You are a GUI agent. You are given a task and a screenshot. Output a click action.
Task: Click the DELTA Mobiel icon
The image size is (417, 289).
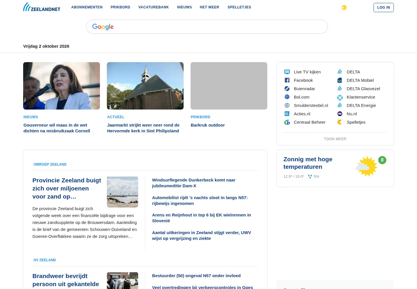(x=340, y=80)
